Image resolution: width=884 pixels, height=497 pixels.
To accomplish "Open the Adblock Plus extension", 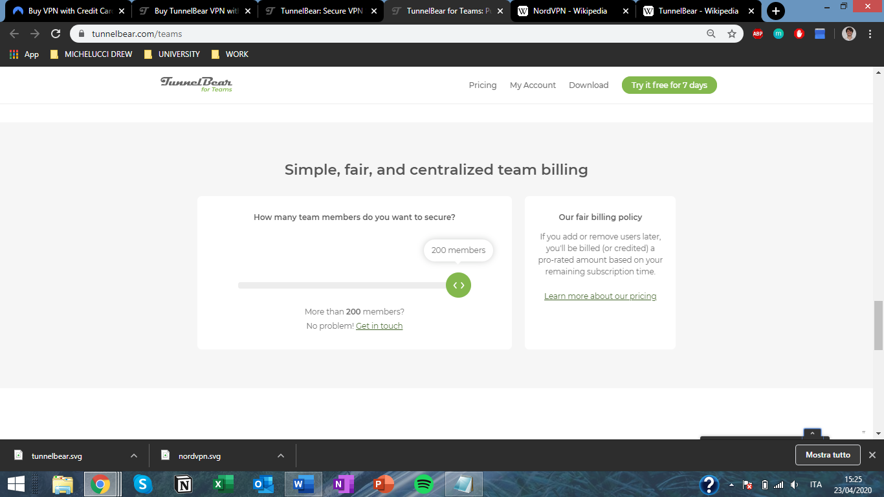I will 758,34.
